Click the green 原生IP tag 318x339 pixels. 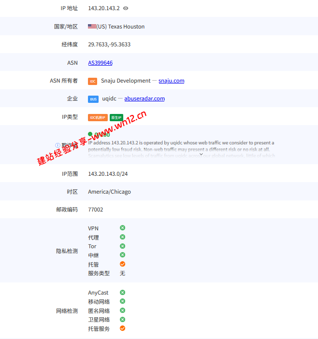(x=116, y=117)
